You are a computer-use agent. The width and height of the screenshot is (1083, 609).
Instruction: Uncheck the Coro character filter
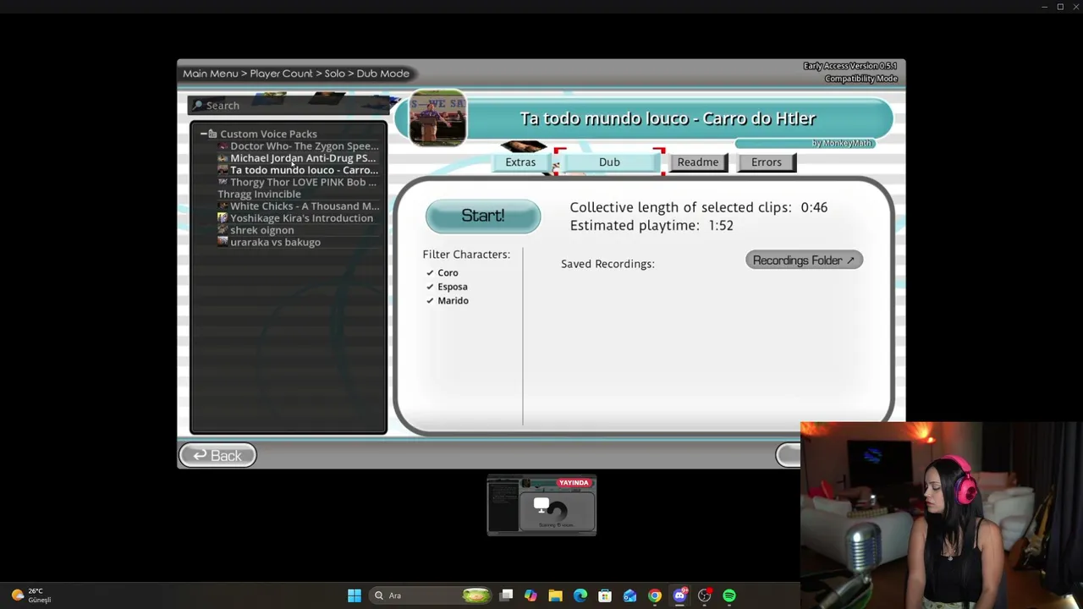430,273
